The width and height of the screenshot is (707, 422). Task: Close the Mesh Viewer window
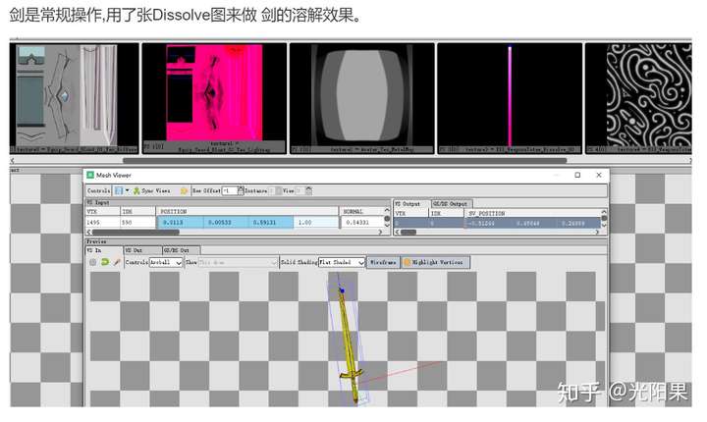(599, 175)
